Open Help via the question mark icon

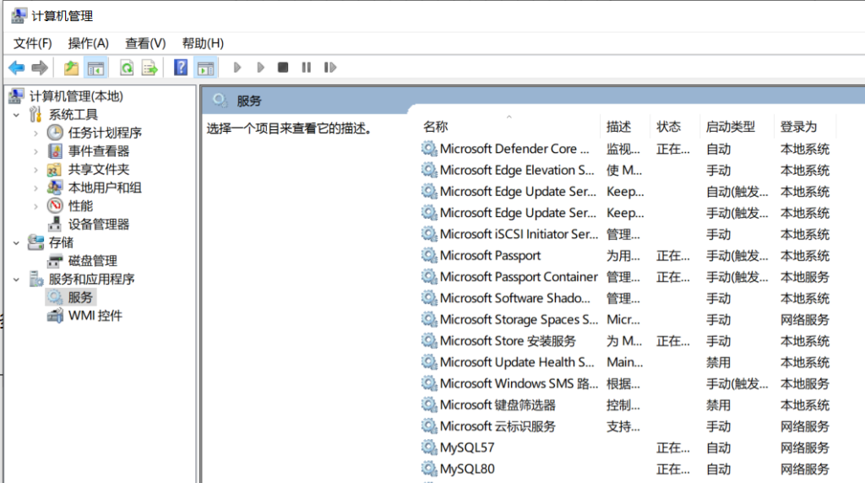tap(181, 68)
